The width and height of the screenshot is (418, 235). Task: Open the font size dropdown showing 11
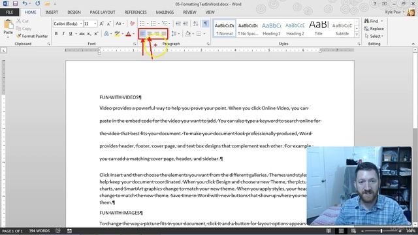click(x=95, y=23)
